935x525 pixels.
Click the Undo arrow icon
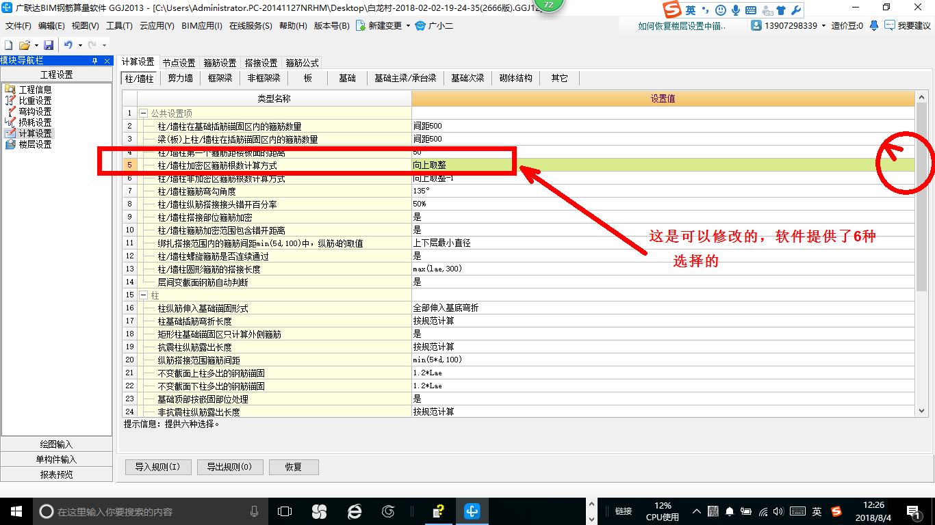coord(68,45)
